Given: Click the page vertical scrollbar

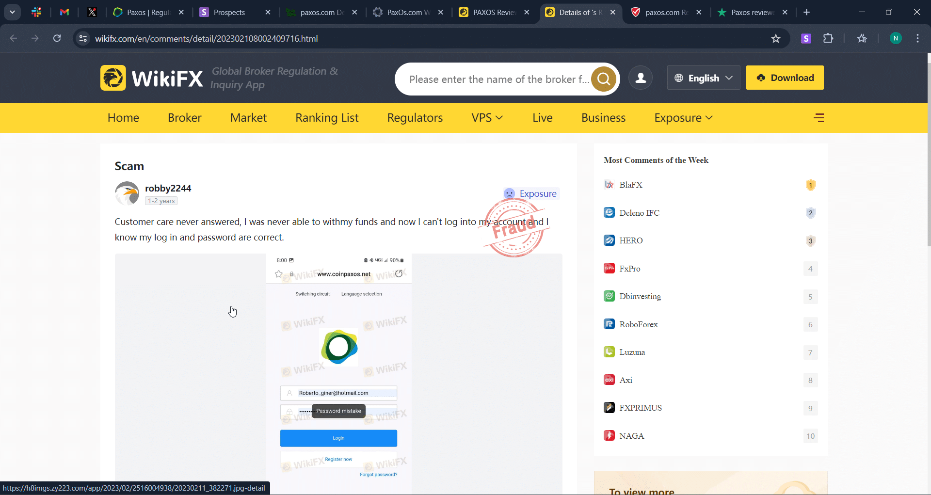Looking at the screenshot, I should tap(929, 154).
